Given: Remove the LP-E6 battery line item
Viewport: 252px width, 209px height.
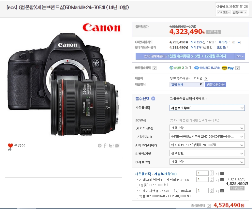Looking at the screenshot, I should (222, 180).
